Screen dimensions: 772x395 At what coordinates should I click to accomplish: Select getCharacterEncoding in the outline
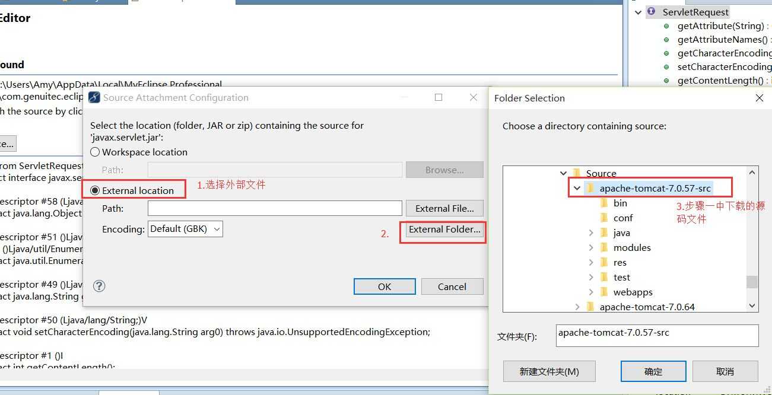[x=724, y=53]
